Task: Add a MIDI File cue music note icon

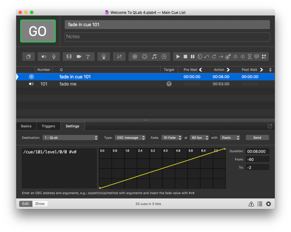Action: point(154,57)
